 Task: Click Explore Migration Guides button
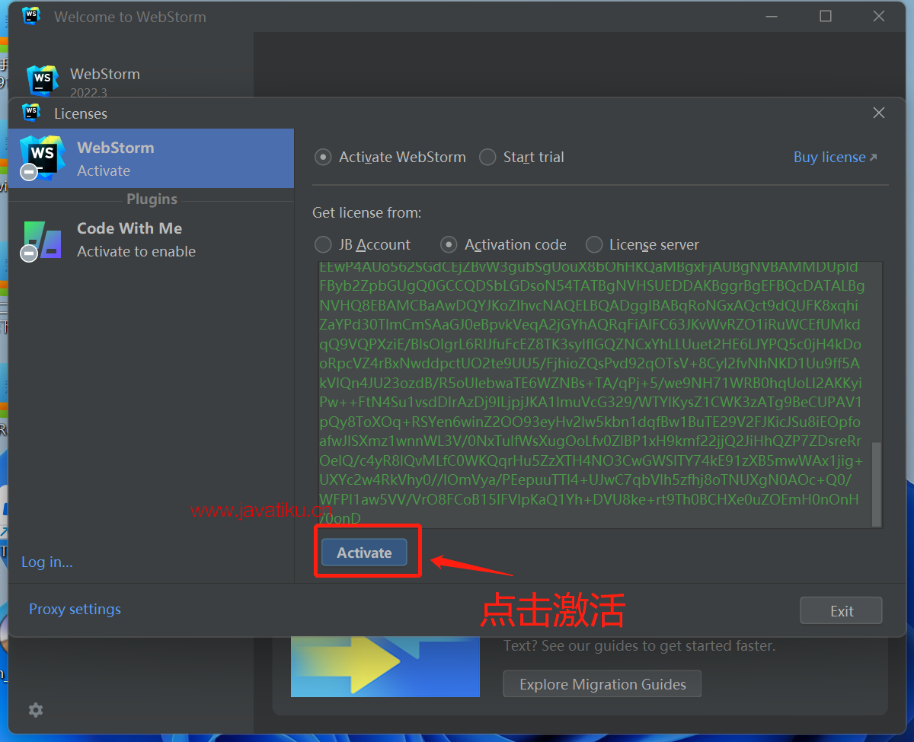click(602, 684)
